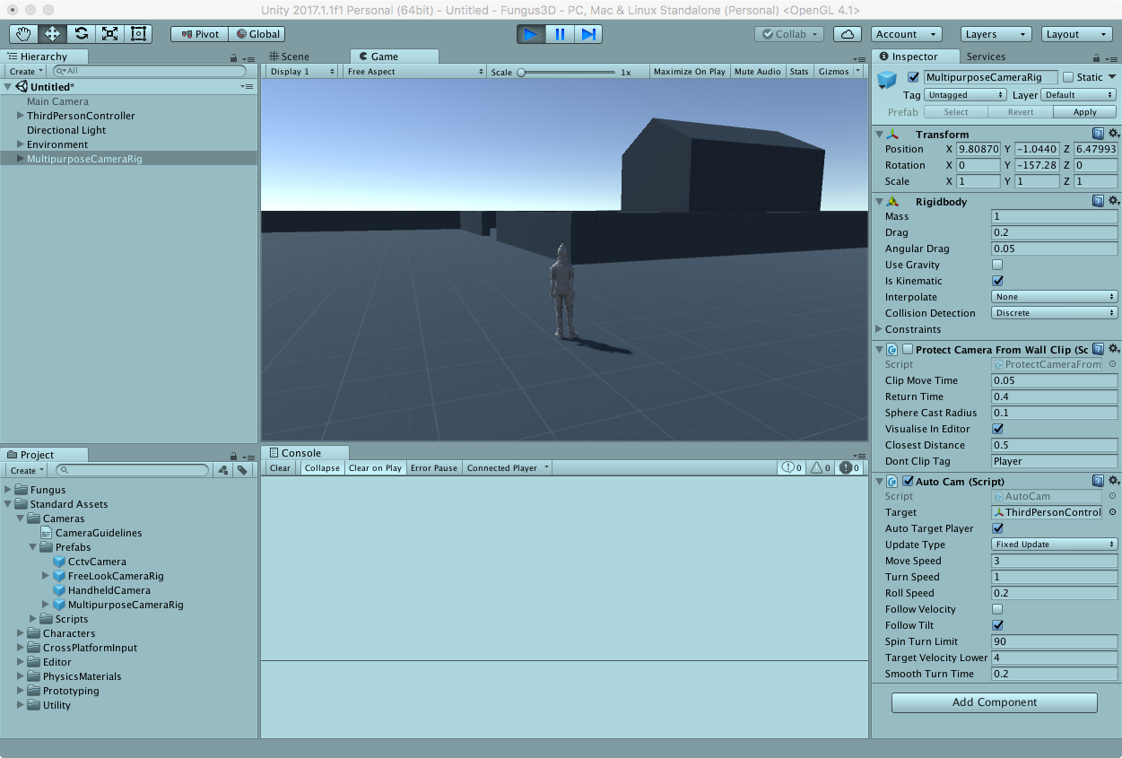Image resolution: width=1122 pixels, height=758 pixels.
Task: Collapse the Standard Assets folder
Action: point(8,504)
